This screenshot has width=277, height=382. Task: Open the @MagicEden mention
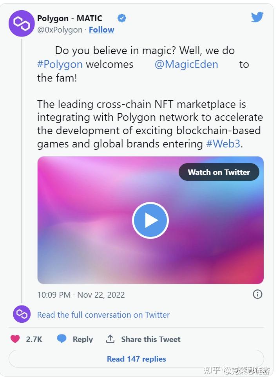187,64
